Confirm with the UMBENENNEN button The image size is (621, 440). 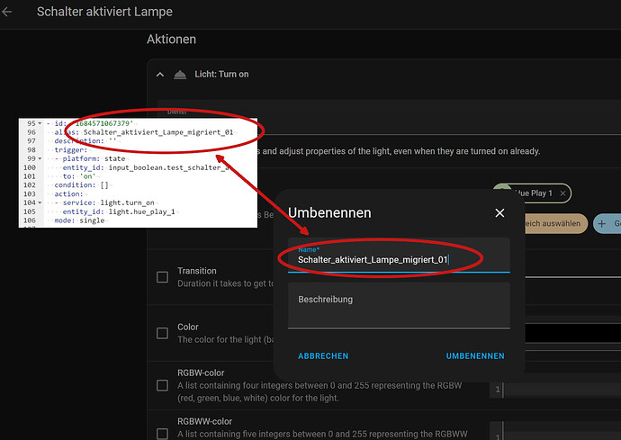(x=475, y=356)
